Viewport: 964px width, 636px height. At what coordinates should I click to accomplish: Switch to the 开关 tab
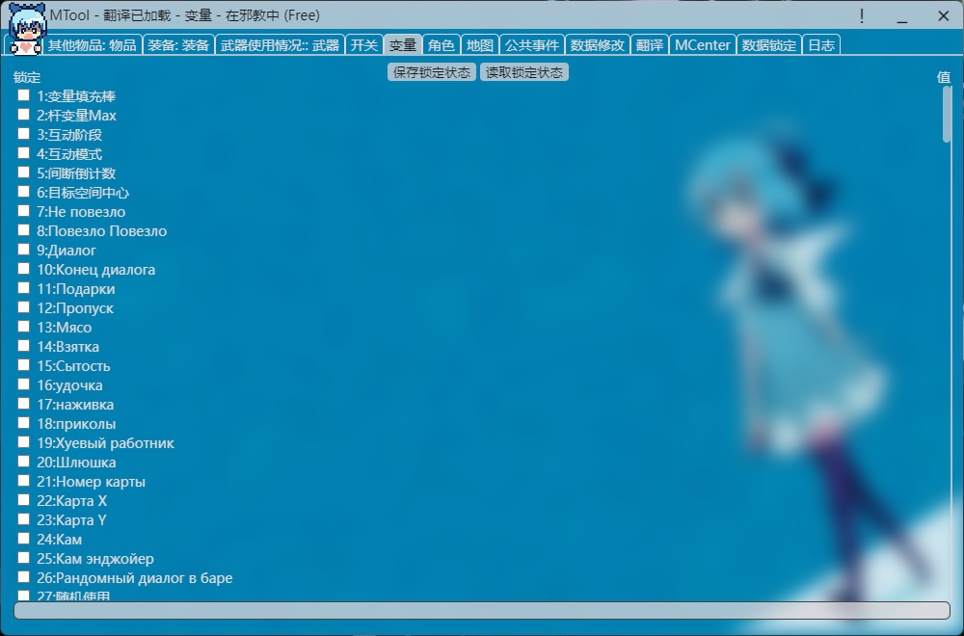pos(363,43)
